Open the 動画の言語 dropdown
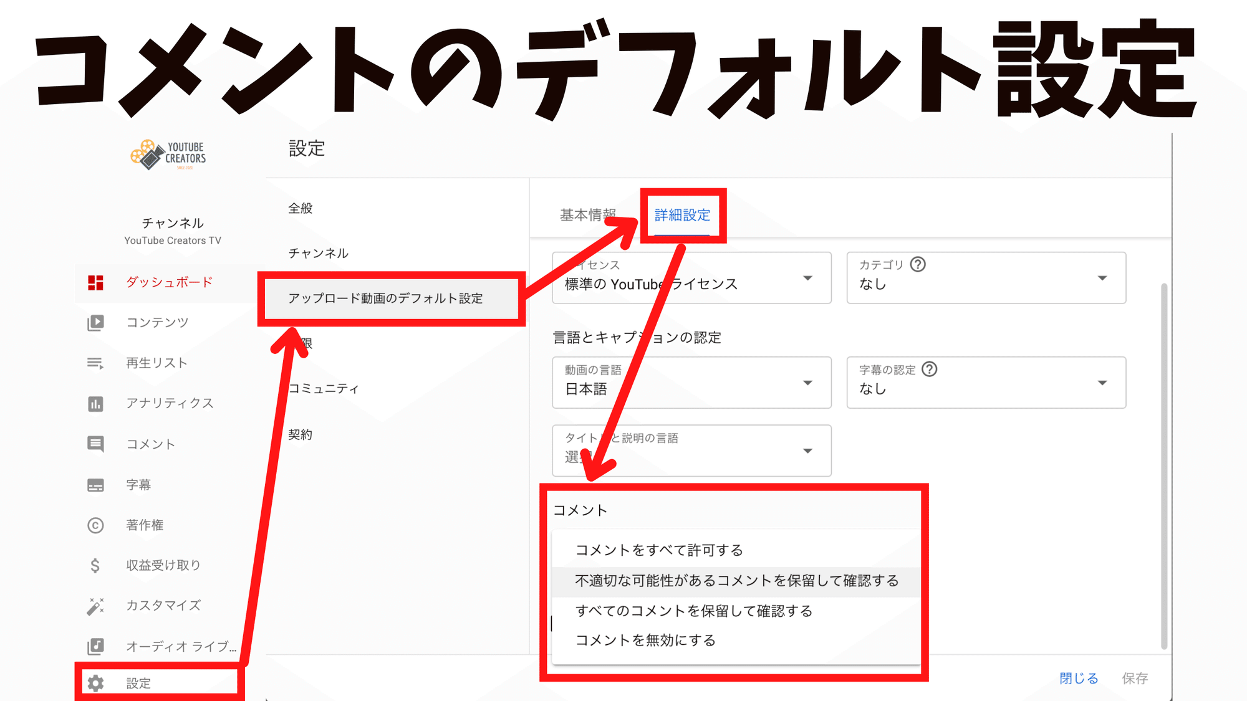The width and height of the screenshot is (1247, 701). tap(807, 383)
